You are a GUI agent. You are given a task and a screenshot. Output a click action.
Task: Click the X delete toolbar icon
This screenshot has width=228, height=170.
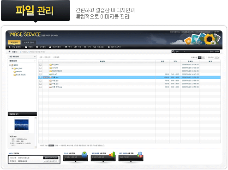click(x=85, y=47)
